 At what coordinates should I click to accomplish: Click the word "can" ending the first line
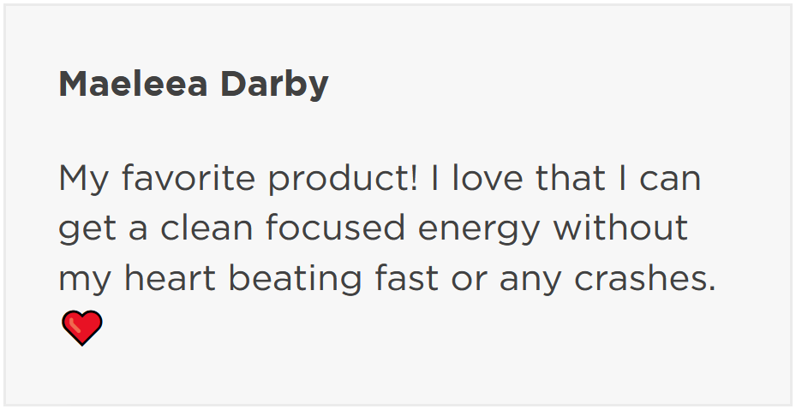(671, 179)
